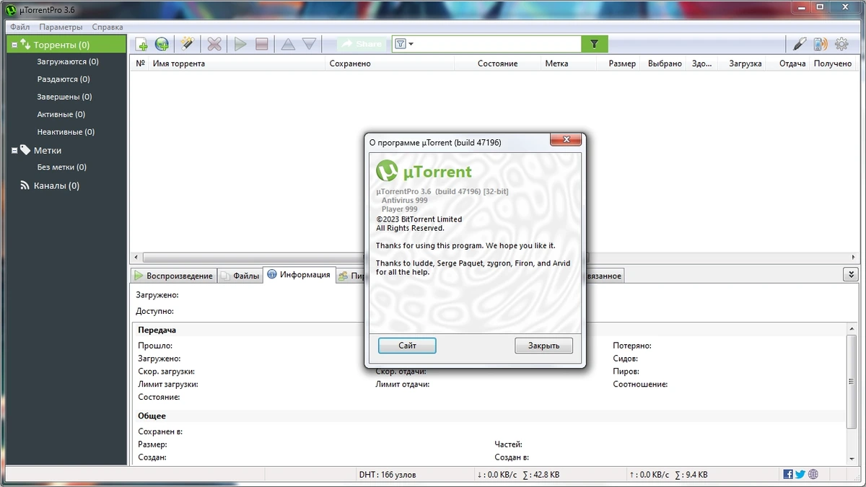Switch to the Воспроизведение tab
866x487 pixels.
[x=173, y=276]
